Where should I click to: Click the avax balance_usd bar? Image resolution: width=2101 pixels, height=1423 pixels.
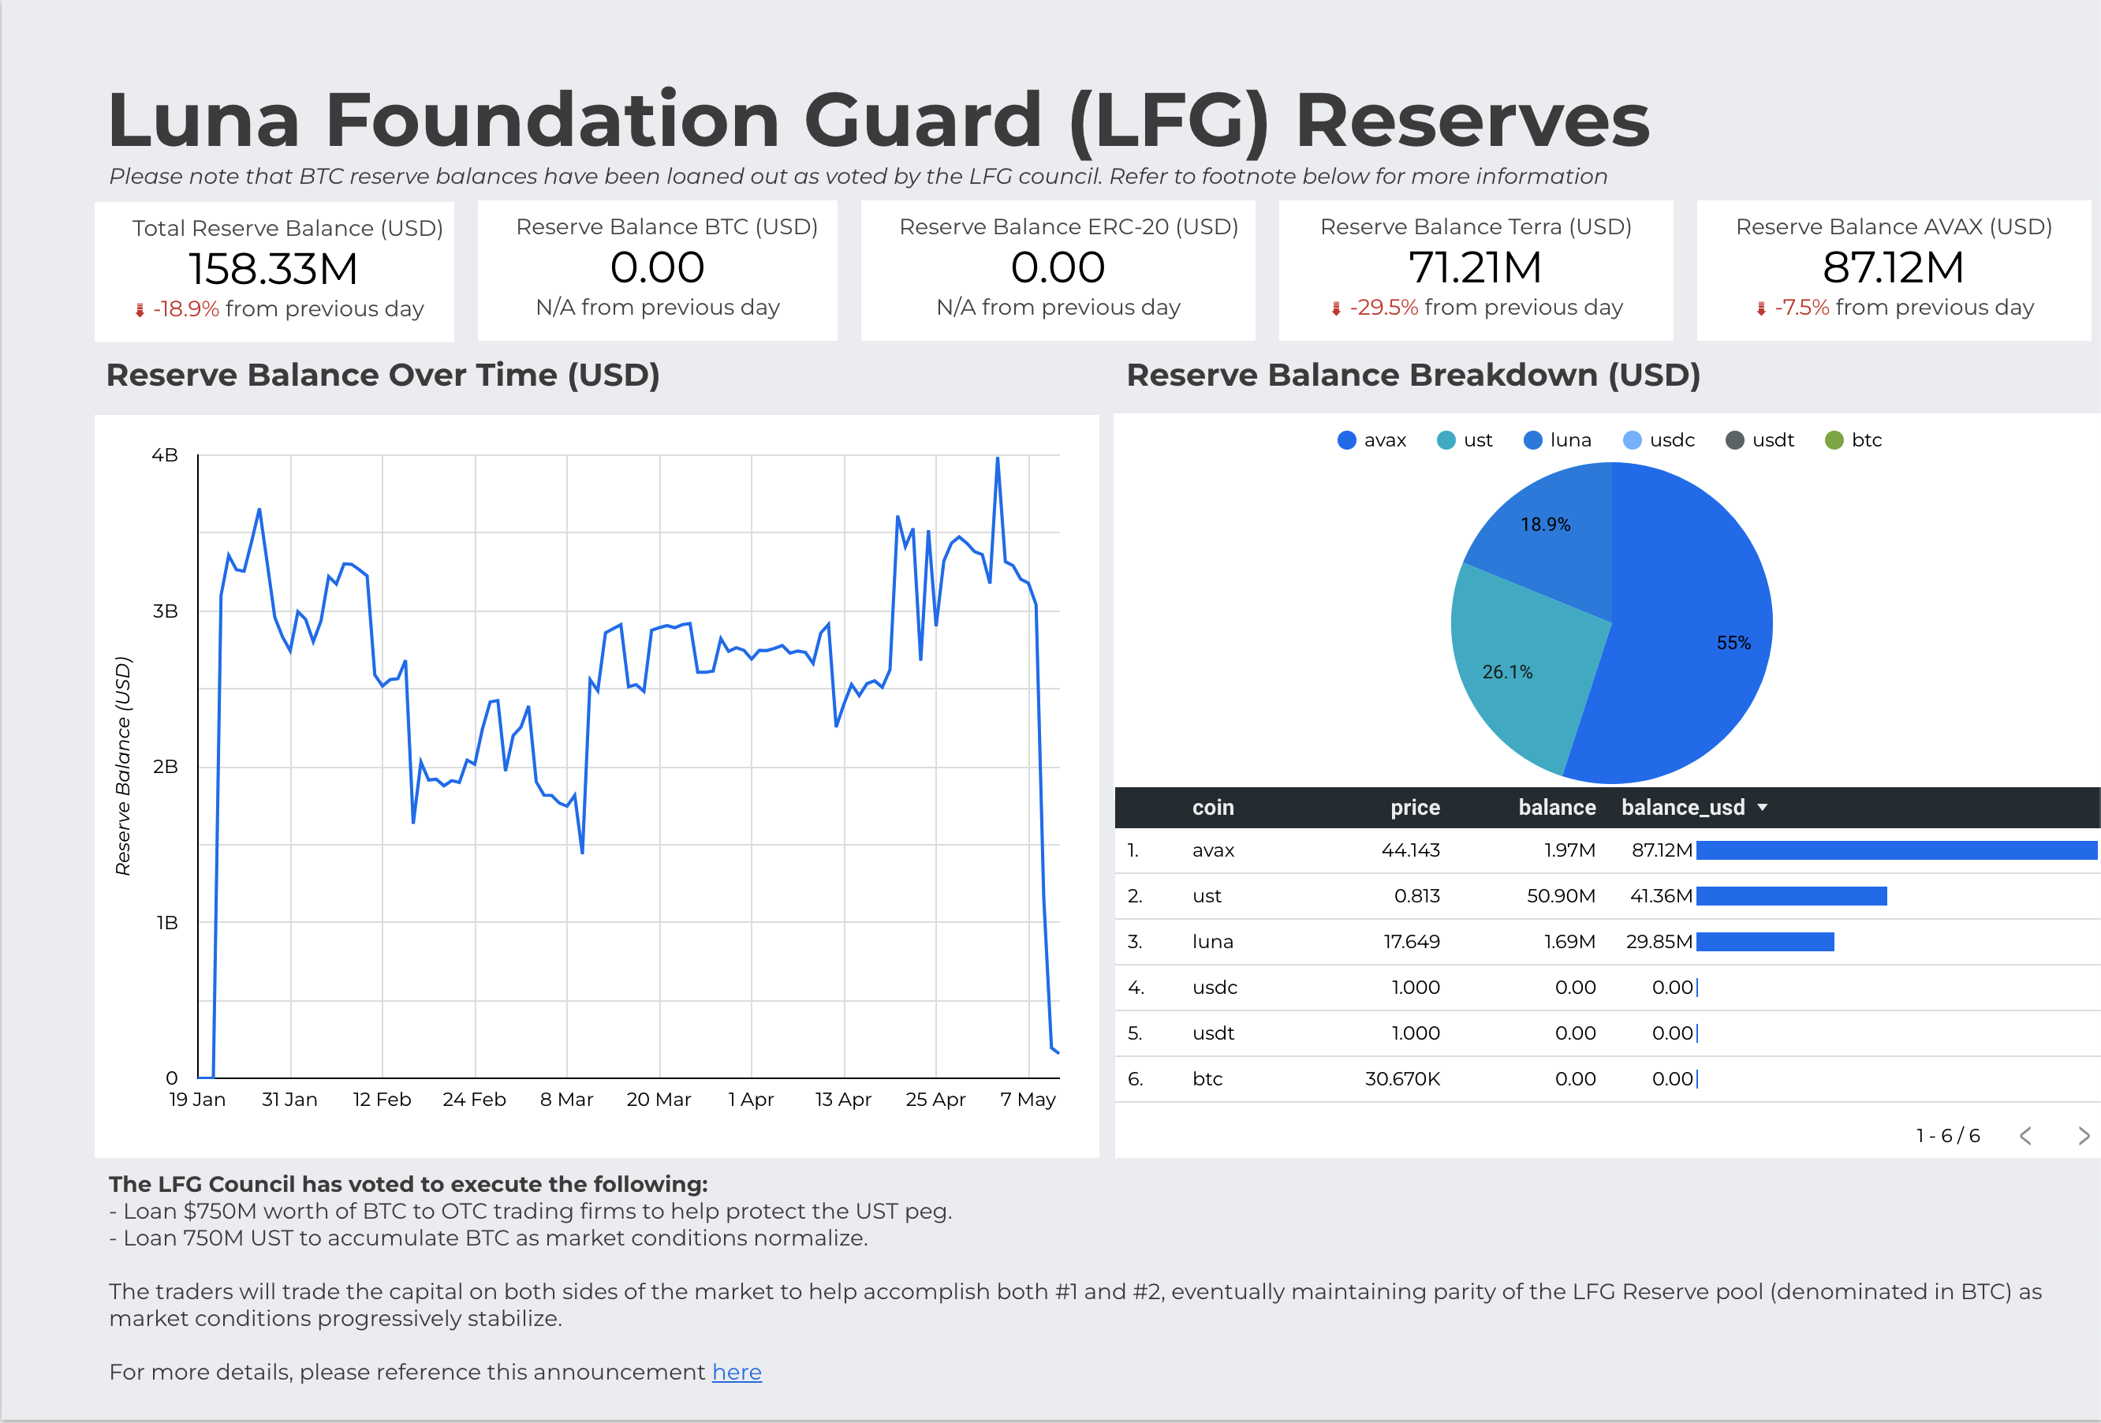tap(1896, 850)
